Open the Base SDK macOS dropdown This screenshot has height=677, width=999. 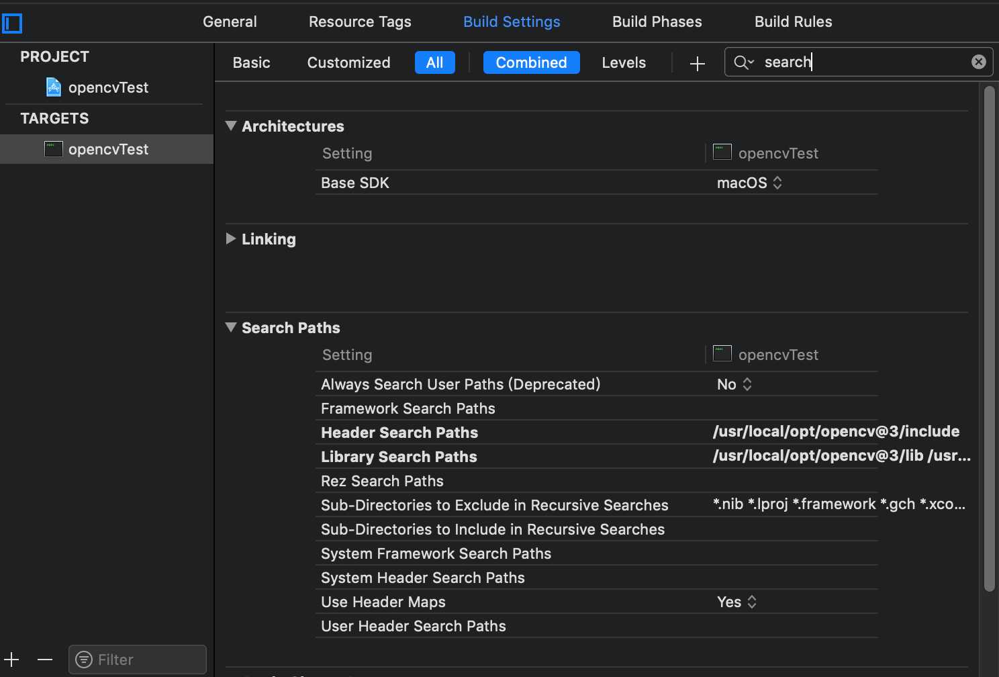click(x=749, y=183)
